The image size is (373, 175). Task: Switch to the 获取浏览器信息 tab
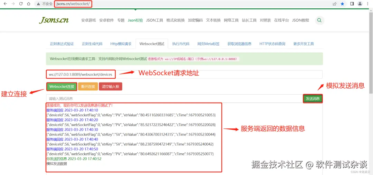point(239,44)
